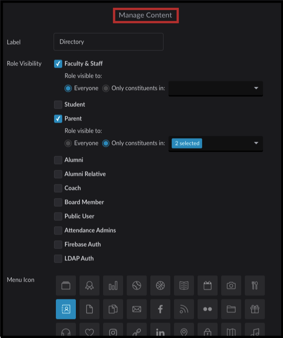Select the heart menu icon
The height and width of the screenshot is (338, 283).
pyautogui.click(x=89, y=329)
